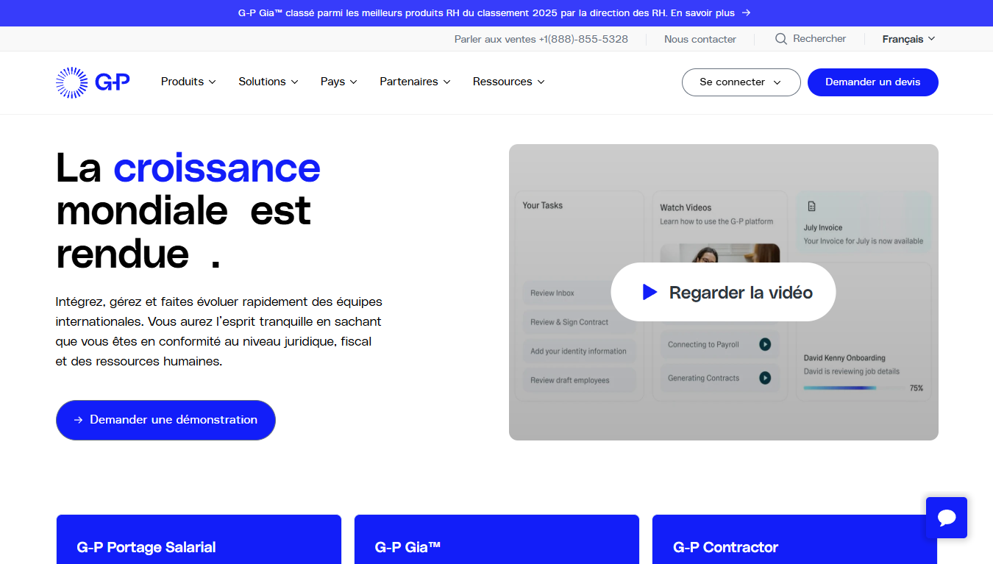Click play icon beside Connecting to Payroll
Viewport: 993px width, 564px height.
tap(765, 344)
